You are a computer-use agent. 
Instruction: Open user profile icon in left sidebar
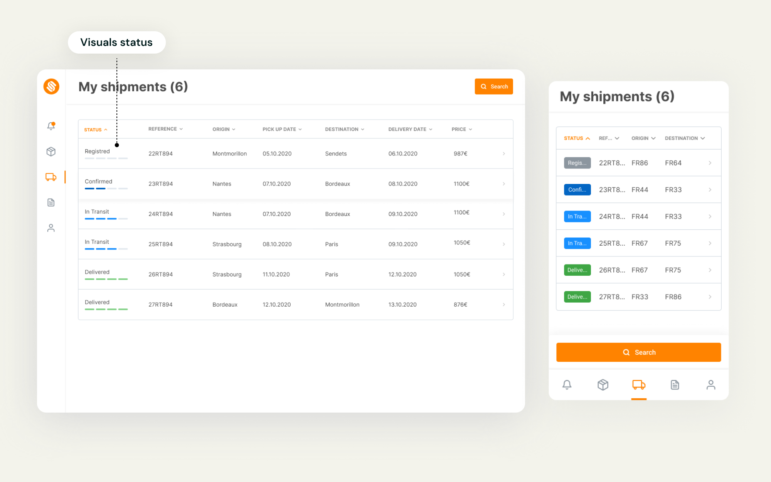[x=51, y=228]
